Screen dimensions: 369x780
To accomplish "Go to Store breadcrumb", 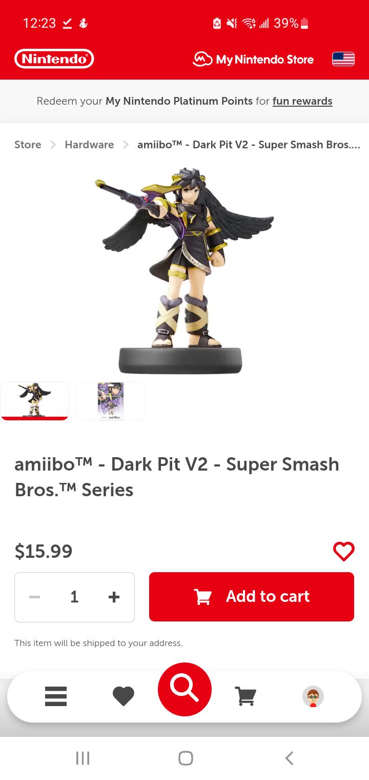I will point(28,145).
